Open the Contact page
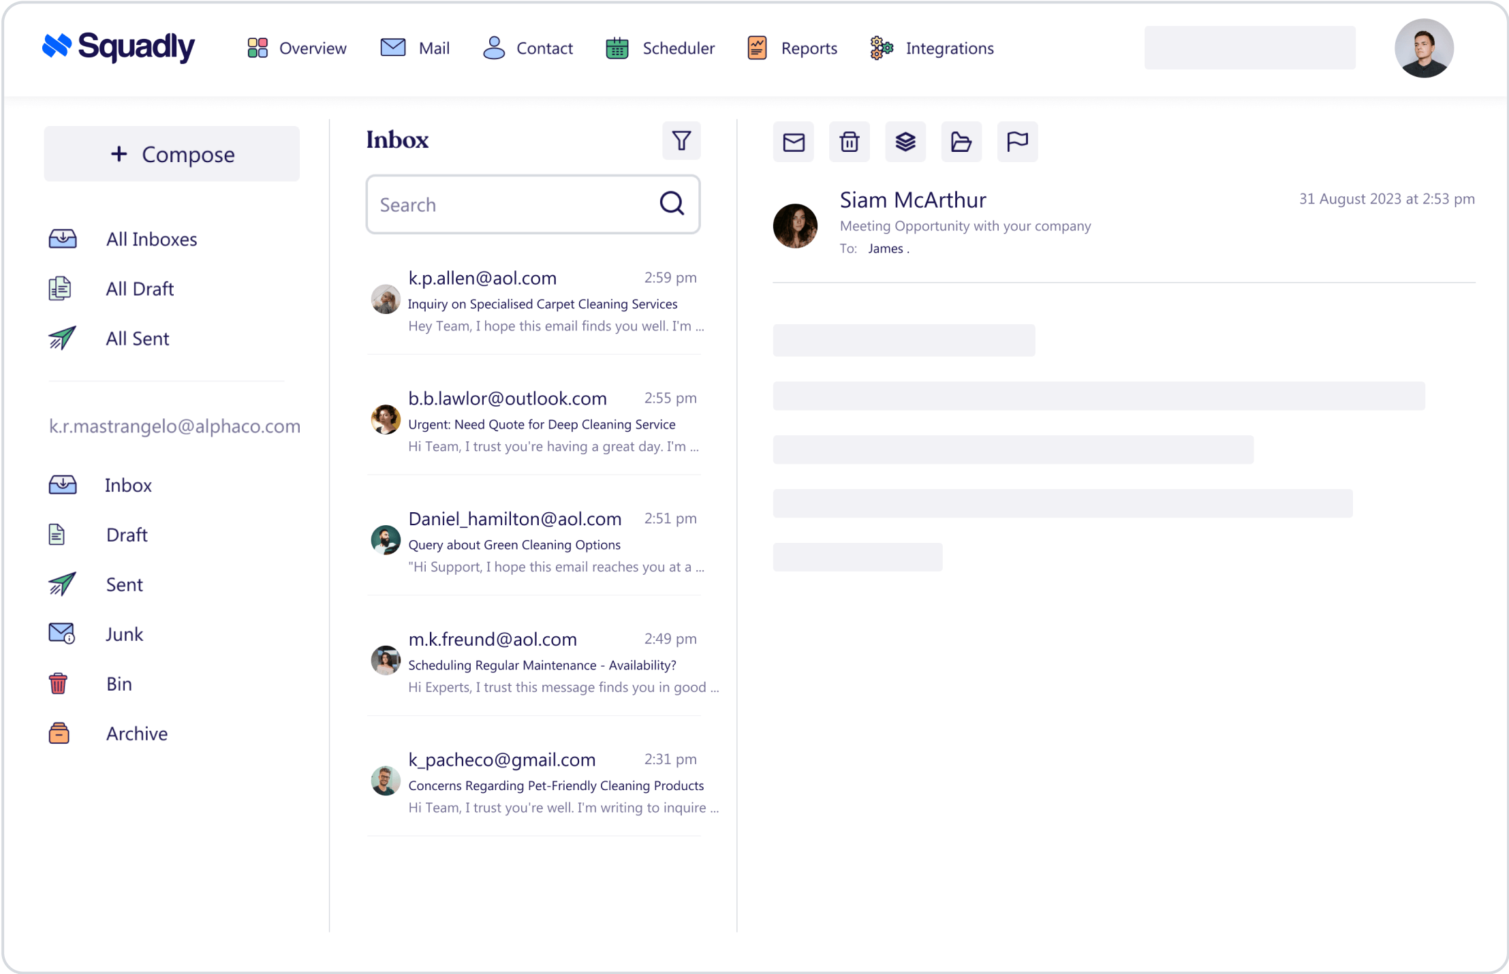This screenshot has width=1509, height=974. (x=528, y=48)
